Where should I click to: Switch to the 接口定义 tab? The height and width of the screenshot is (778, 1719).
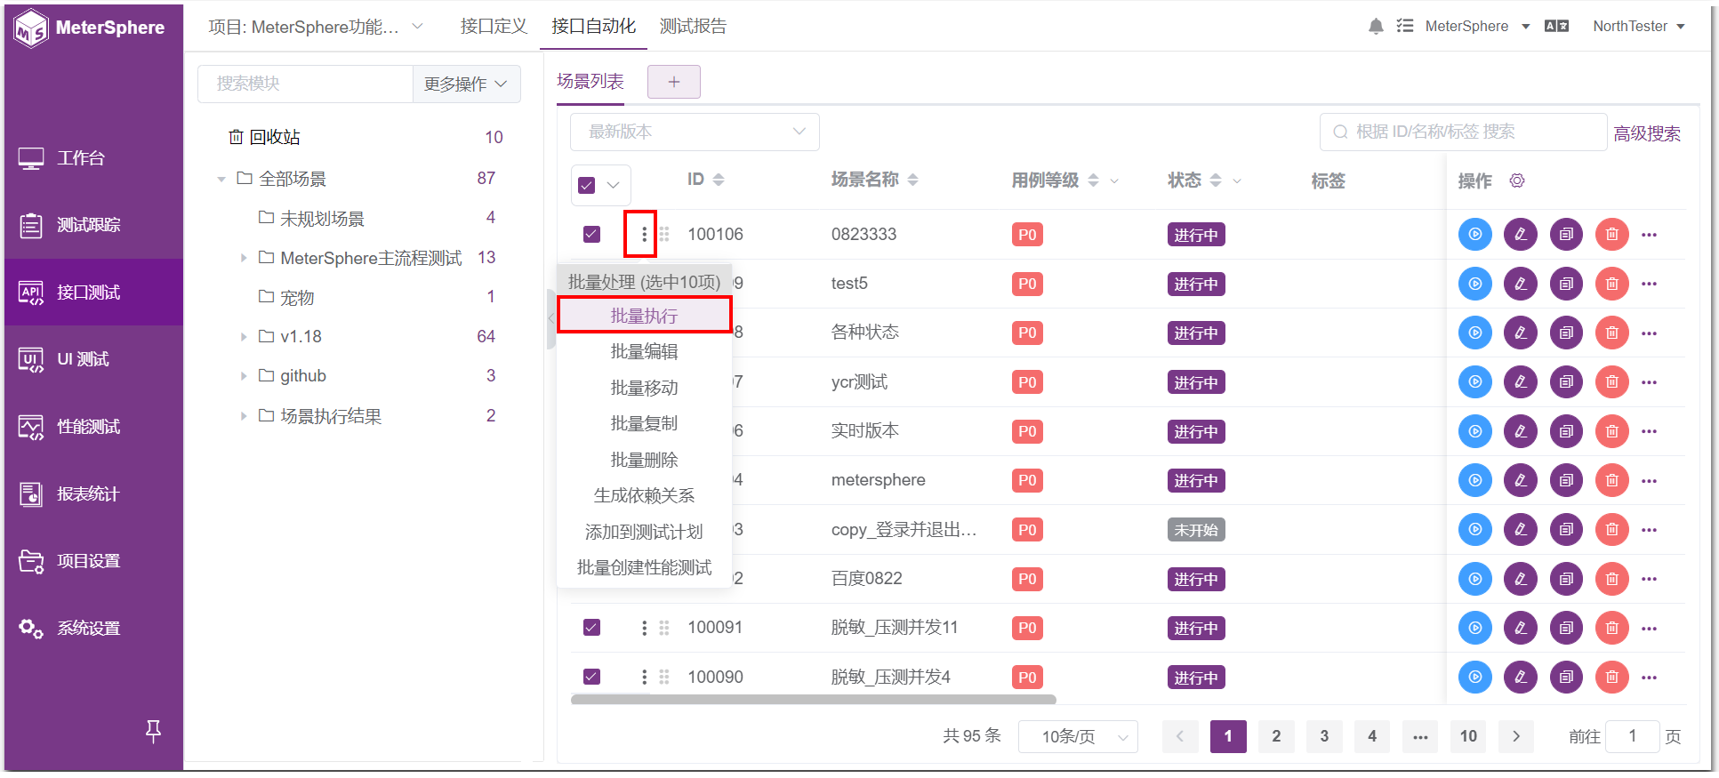[494, 27]
